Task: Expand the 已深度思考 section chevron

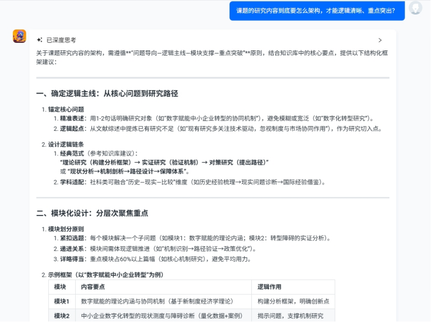Action: 380,40
